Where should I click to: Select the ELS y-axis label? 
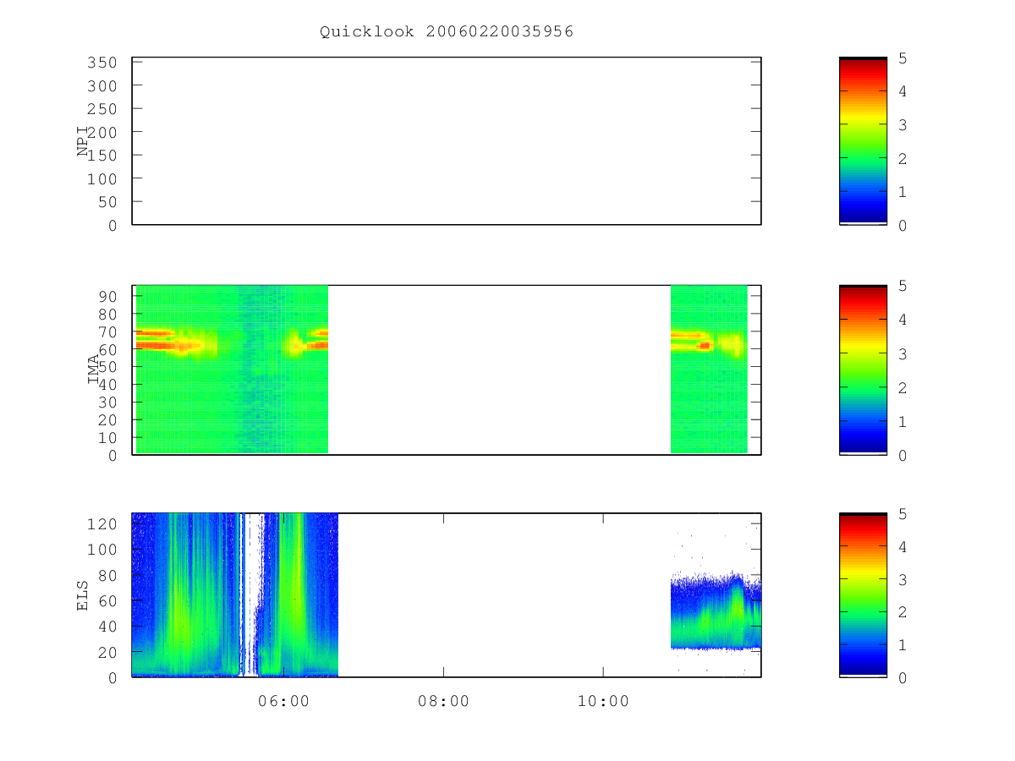(x=83, y=595)
